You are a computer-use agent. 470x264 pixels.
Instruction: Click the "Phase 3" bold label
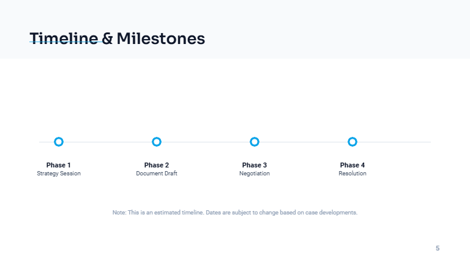point(255,165)
